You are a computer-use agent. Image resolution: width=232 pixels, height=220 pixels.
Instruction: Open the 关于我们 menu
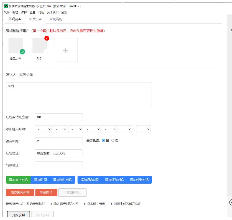52,12
